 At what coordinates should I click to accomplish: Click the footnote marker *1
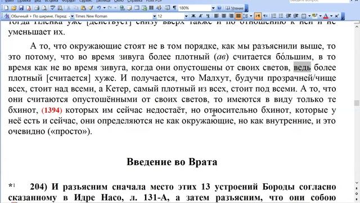pyautogui.click(x=12, y=186)
